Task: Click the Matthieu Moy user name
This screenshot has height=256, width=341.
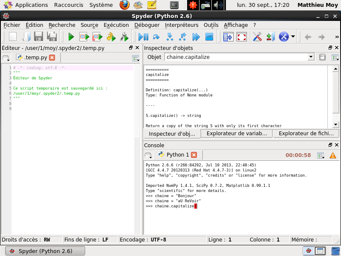Action: click(x=318, y=5)
